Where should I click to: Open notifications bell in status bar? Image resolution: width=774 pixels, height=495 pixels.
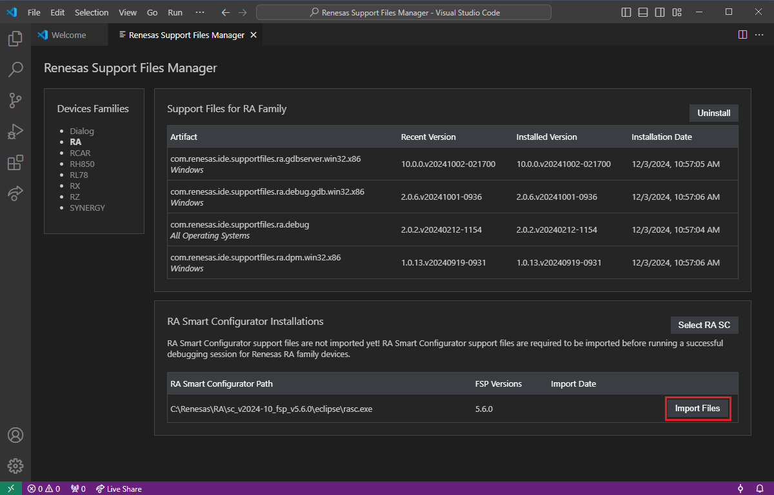[760, 489]
